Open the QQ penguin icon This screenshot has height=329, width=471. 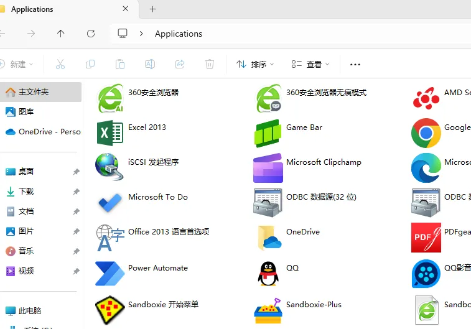tap(268, 274)
